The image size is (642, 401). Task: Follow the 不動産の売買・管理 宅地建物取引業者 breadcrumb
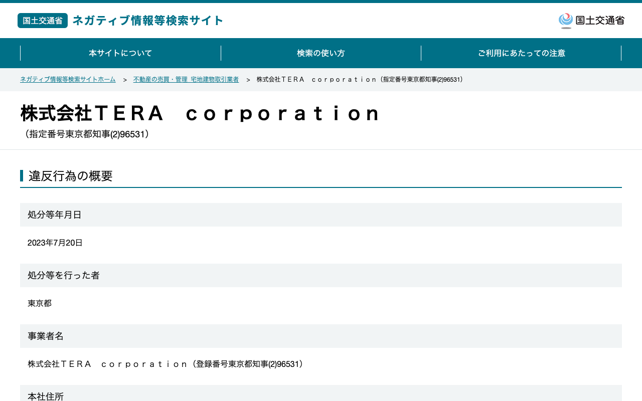click(x=186, y=80)
